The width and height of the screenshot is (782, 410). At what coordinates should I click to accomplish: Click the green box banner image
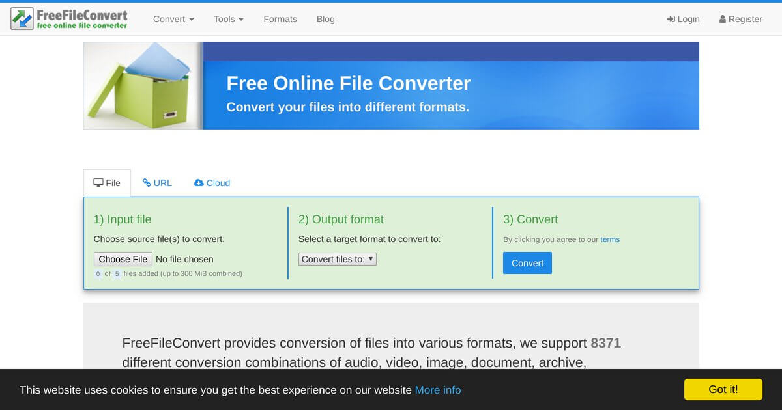143,85
